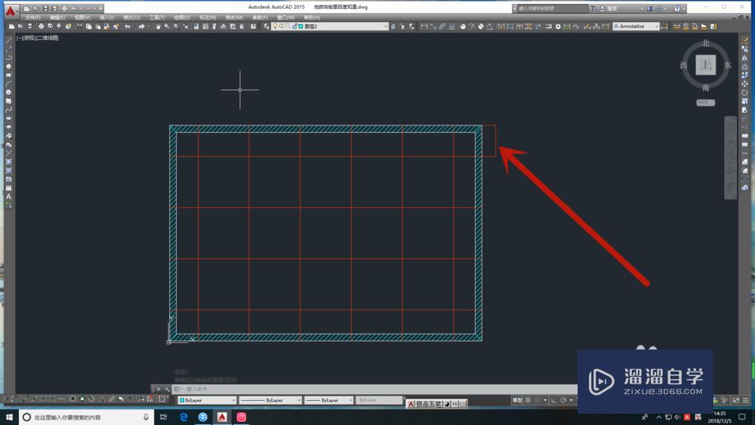Open Microsoft Edge from the taskbar

183,417
